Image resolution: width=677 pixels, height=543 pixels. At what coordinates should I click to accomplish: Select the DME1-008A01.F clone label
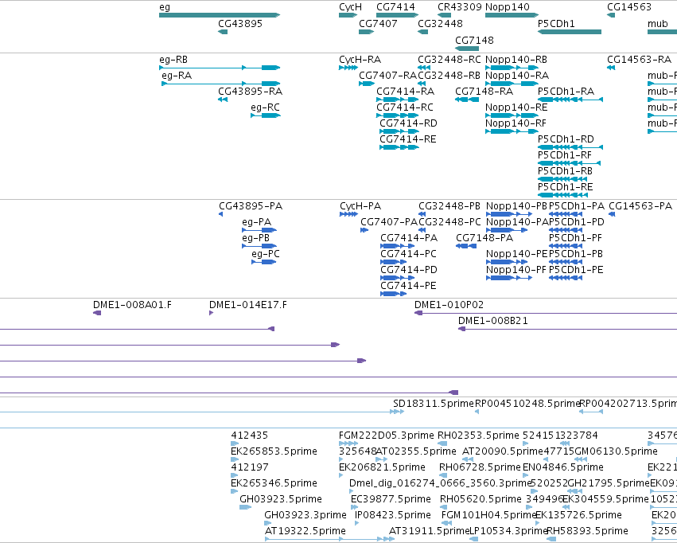point(132,305)
